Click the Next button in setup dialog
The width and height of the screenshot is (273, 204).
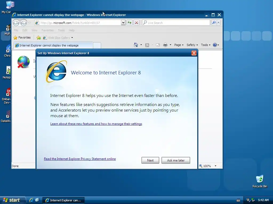tap(150, 160)
